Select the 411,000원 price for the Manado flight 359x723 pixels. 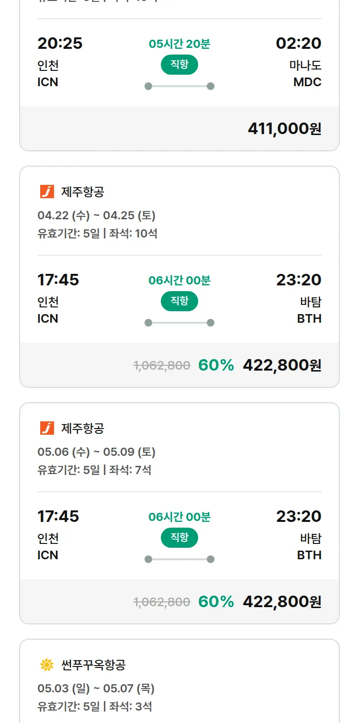tap(284, 128)
